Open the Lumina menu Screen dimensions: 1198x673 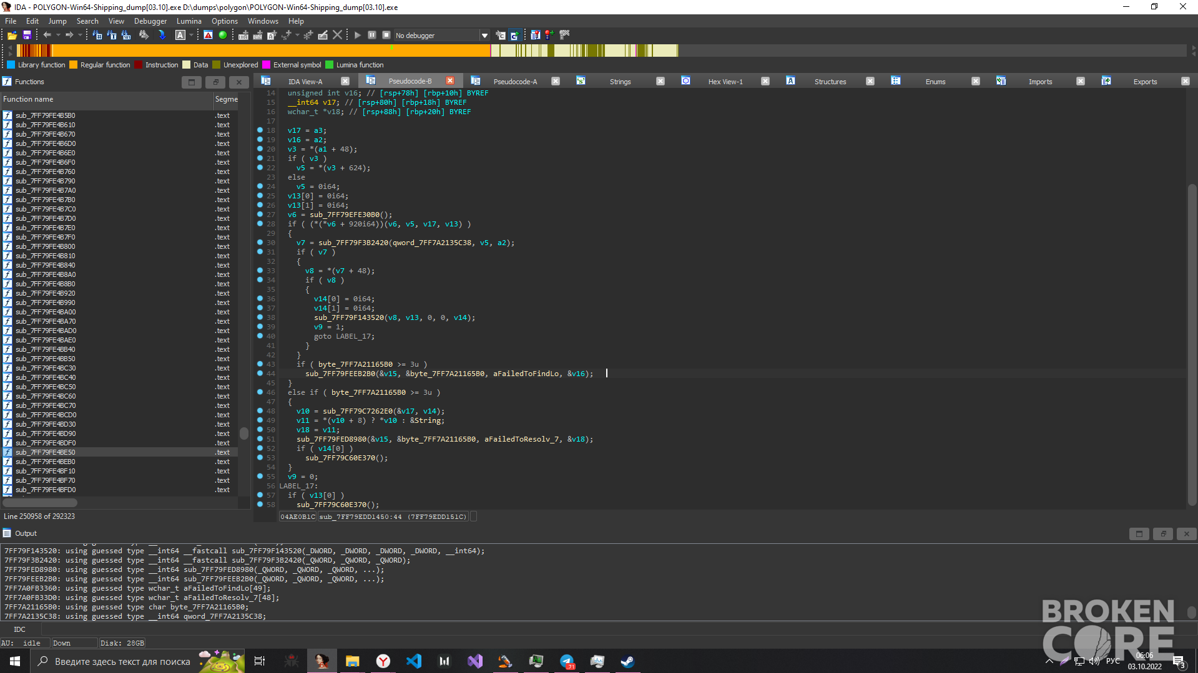coord(189,21)
